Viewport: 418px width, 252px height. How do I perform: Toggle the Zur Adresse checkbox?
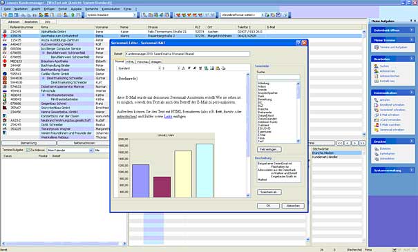click(x=28, y=151)
